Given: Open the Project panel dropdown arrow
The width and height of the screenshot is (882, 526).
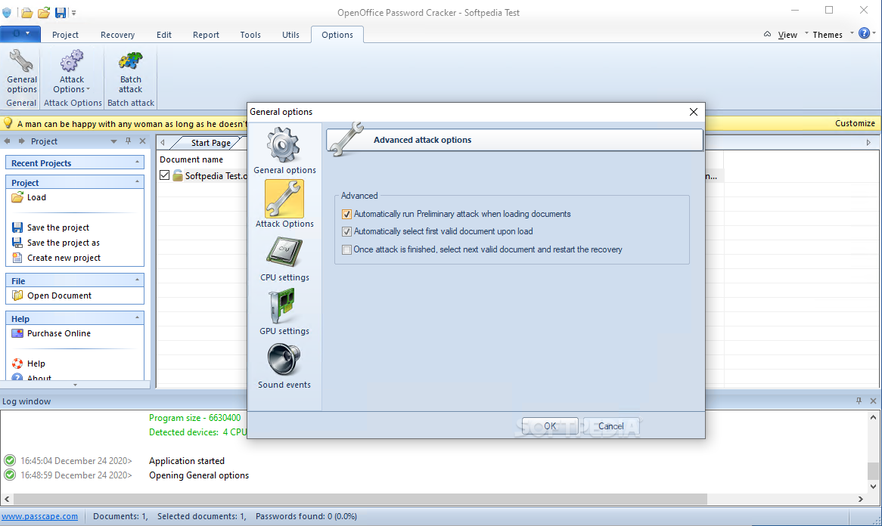Looking at the screenshot, I should pyautogui.click(x=113, y=141).
